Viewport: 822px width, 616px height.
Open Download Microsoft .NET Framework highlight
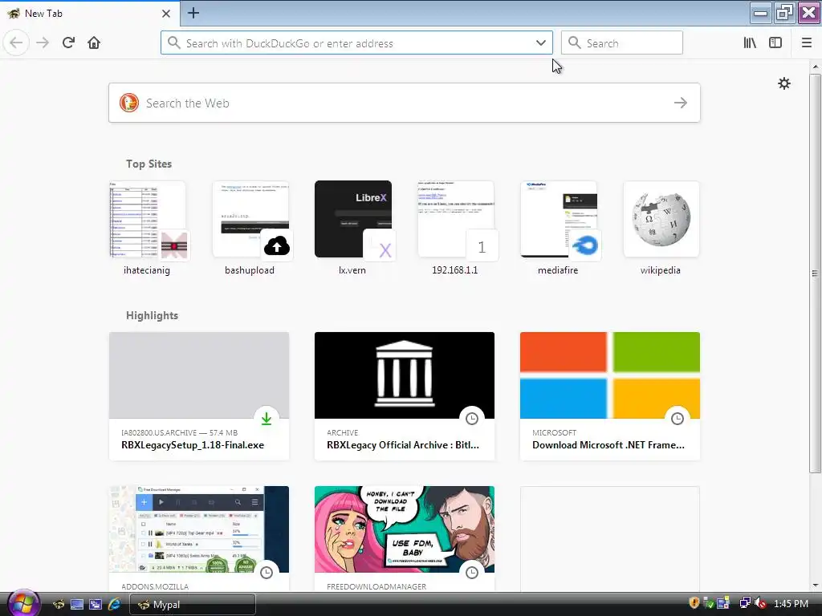pos(610,396)
